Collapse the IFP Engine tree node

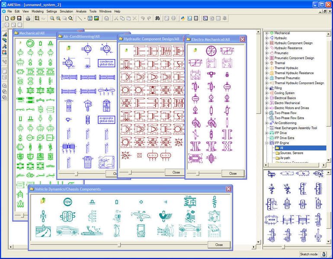pyautogui.click(x=267, y=143)
